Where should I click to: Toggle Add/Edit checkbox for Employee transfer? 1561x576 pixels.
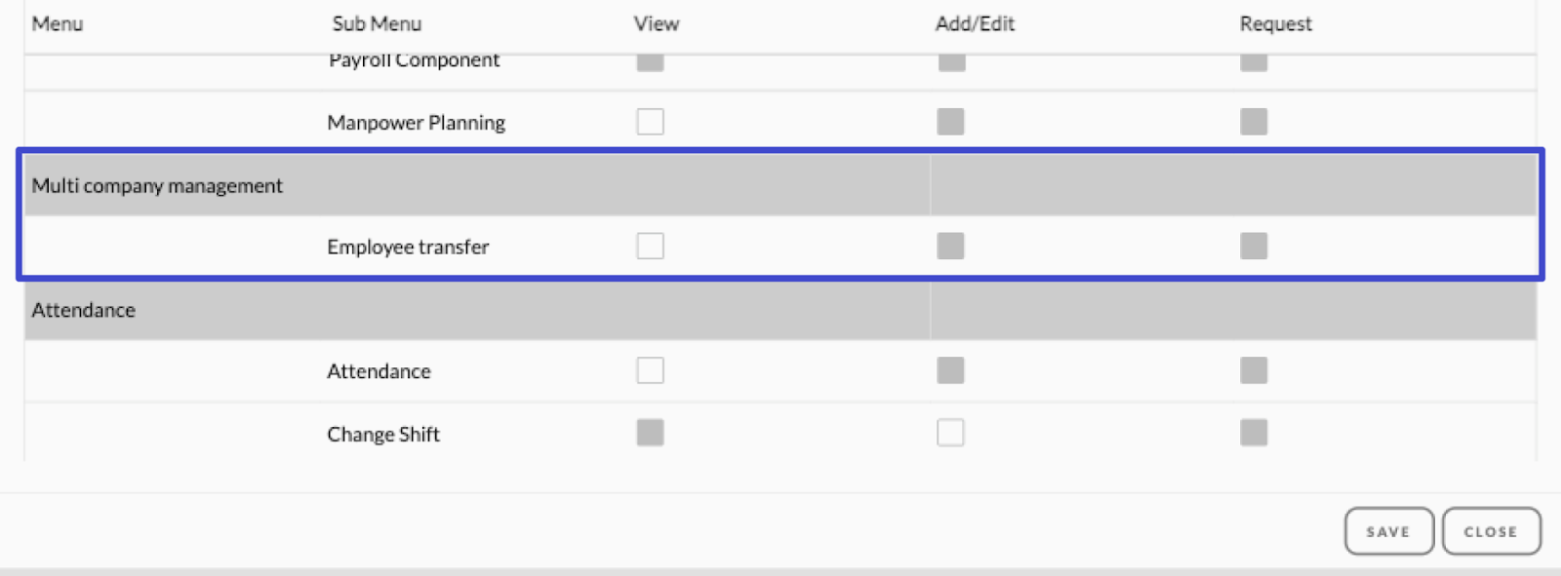pyautogui.click(x=950, y=246)
